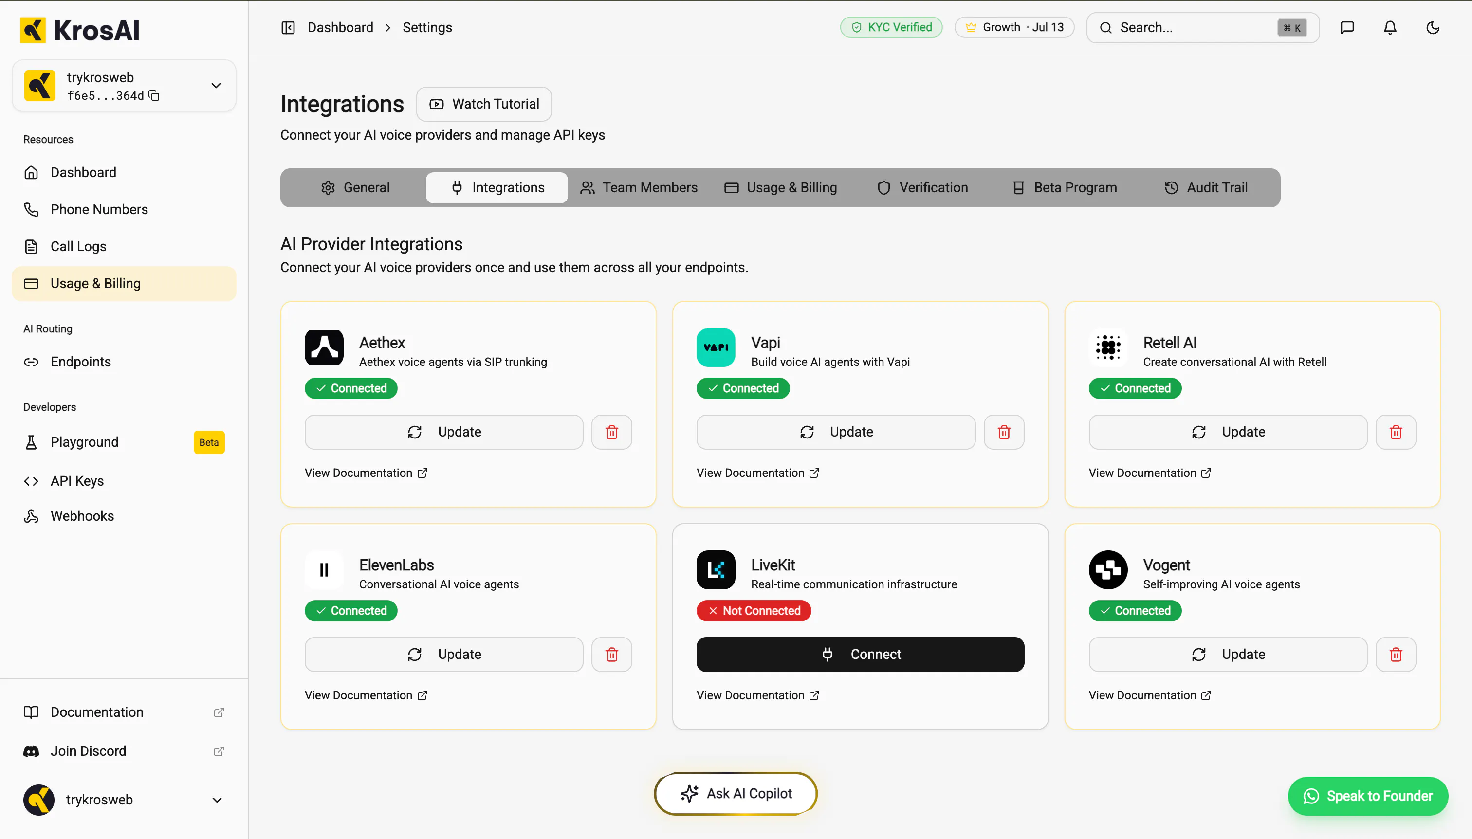
Task: Update the Vapi connection
Action: coord(836,432)
